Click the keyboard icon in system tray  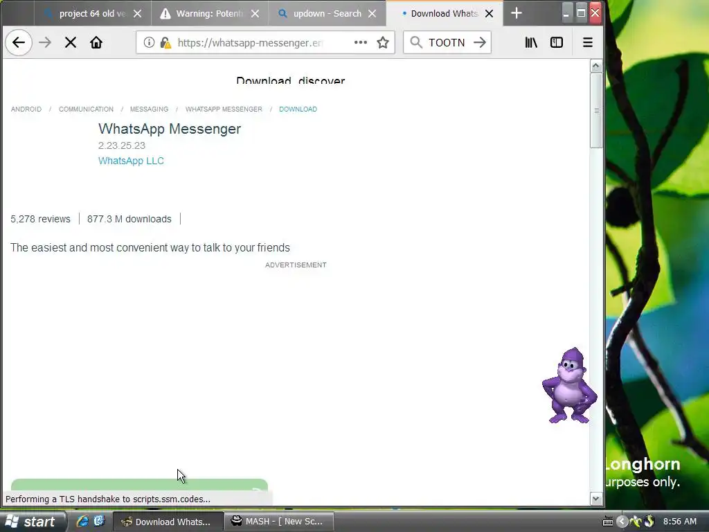coord(608,522)
